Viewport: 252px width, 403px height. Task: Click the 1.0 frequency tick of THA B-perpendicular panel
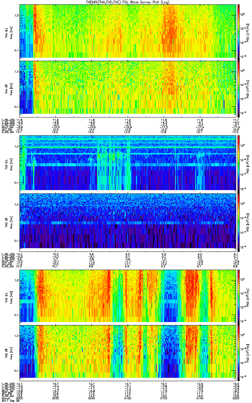(16, 15)
